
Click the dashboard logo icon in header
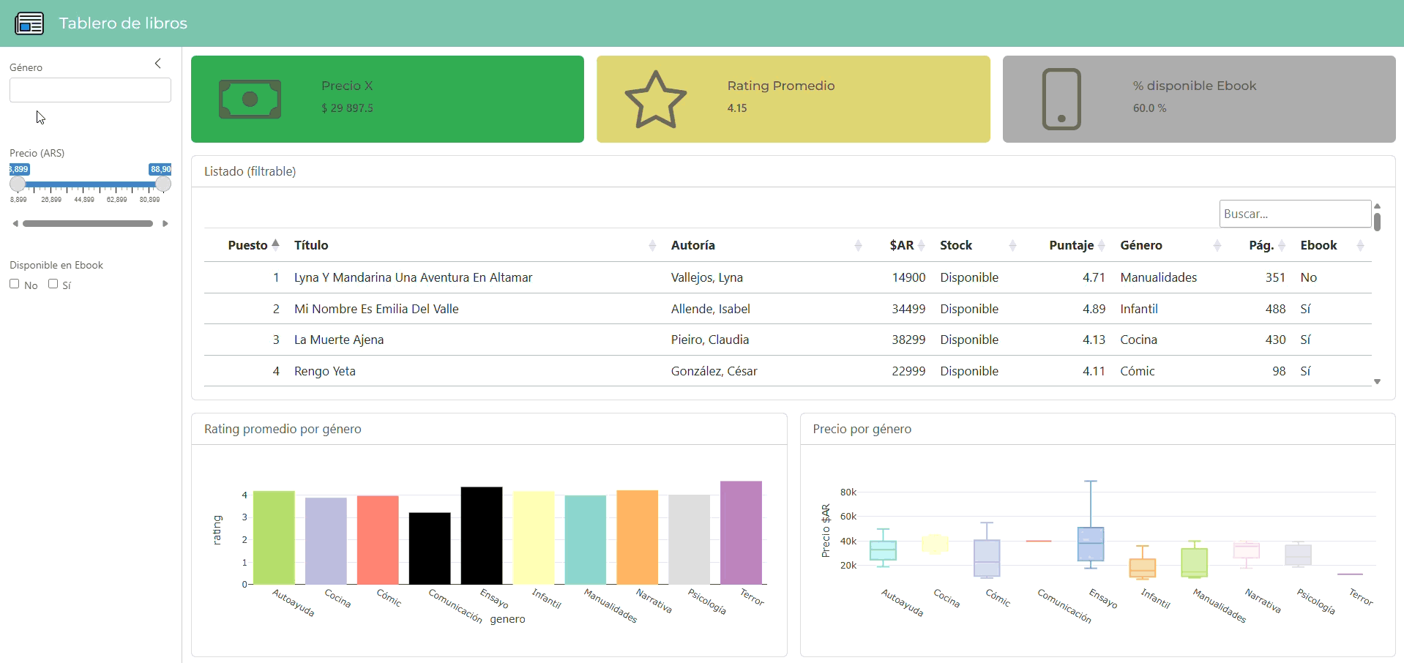coord(29,23)
